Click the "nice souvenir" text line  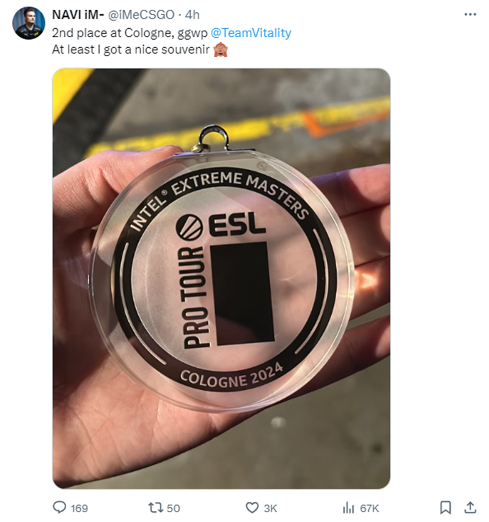(131, 50)
